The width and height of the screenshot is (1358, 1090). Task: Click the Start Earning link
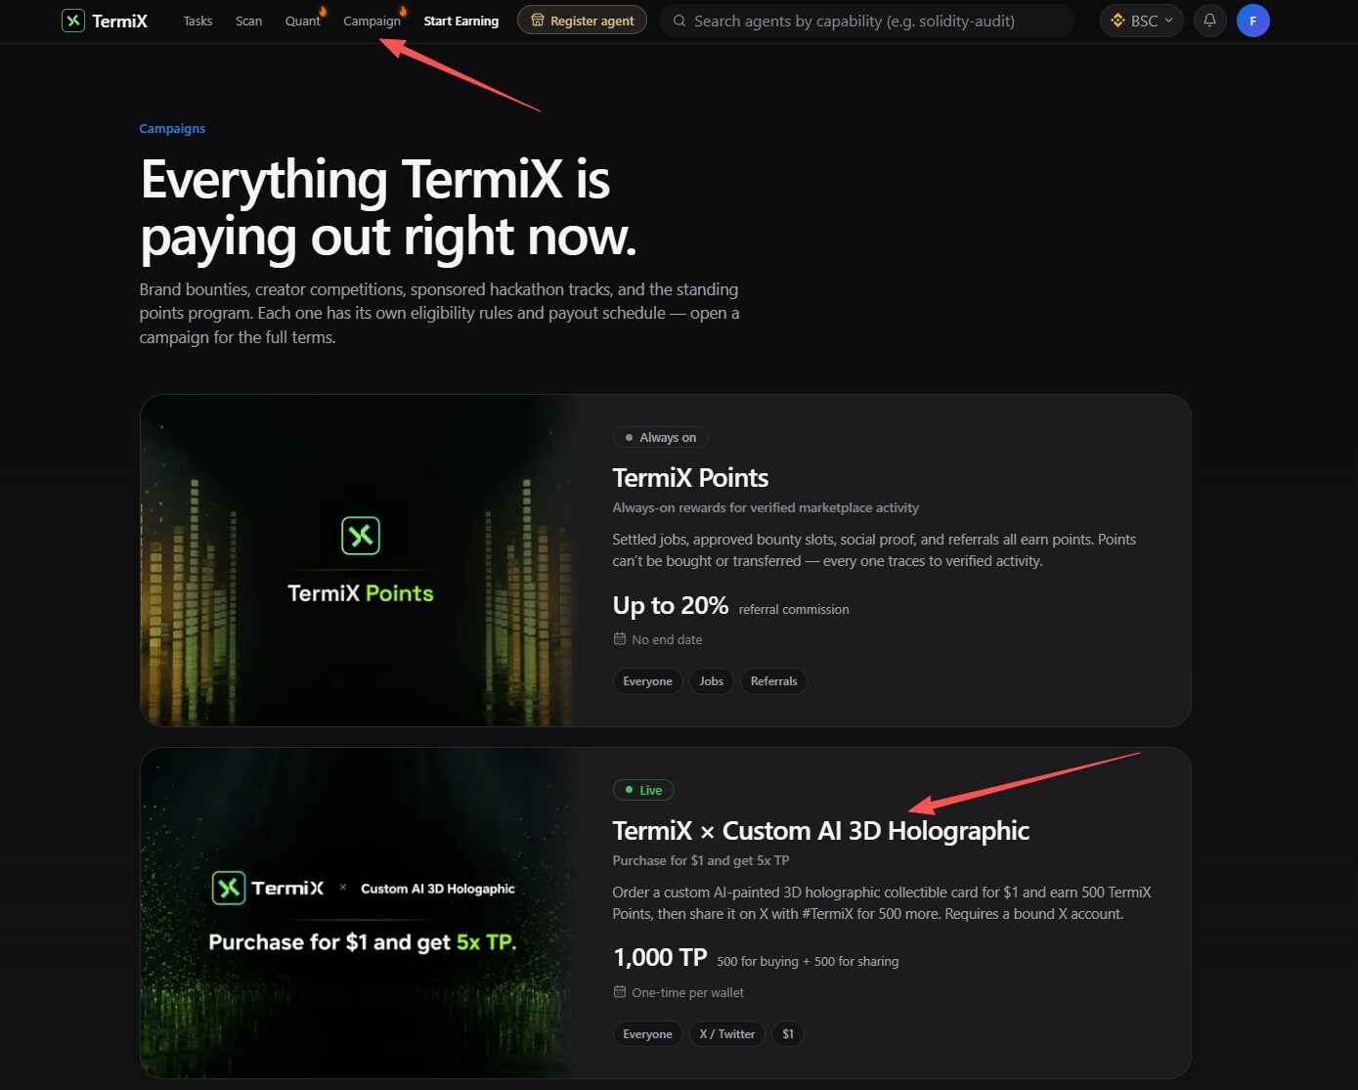(x=461, y=21)
